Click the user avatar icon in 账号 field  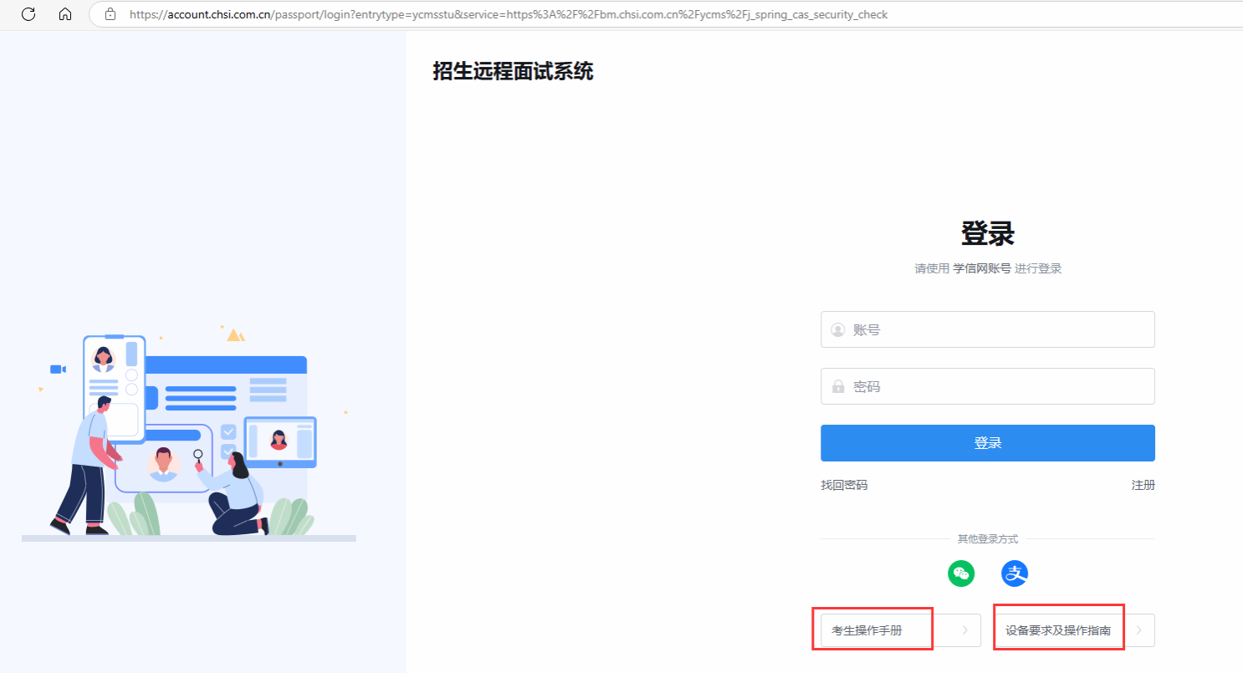[837, 330]
